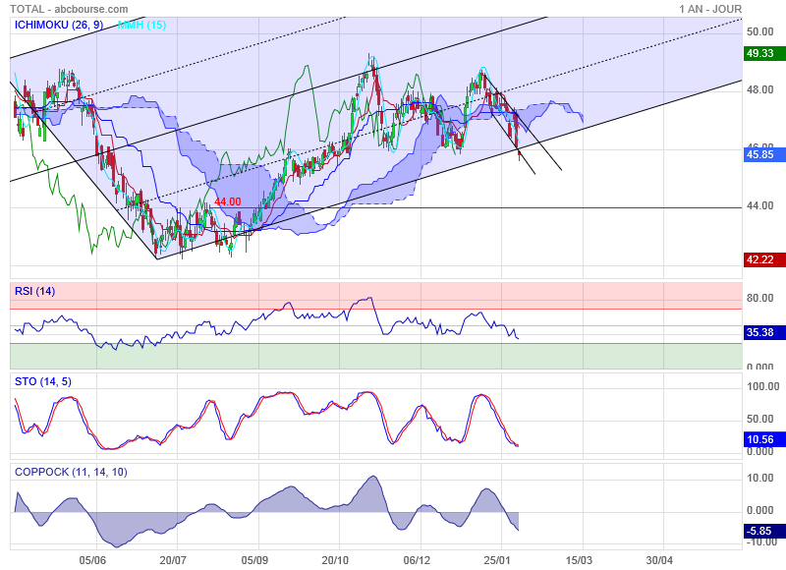Screen dimensions: 786x570
Task: Click the Coppock value tag -5.85
Action: click(762, 531)
